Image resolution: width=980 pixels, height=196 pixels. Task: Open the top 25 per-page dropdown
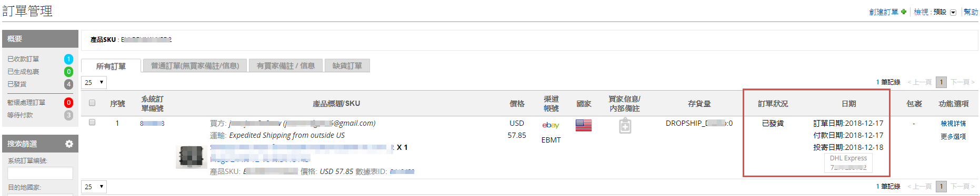94,82
